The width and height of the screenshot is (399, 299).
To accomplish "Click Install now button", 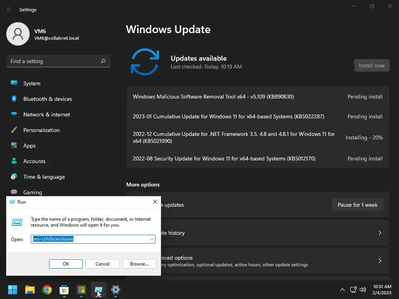I will [371, 65].
